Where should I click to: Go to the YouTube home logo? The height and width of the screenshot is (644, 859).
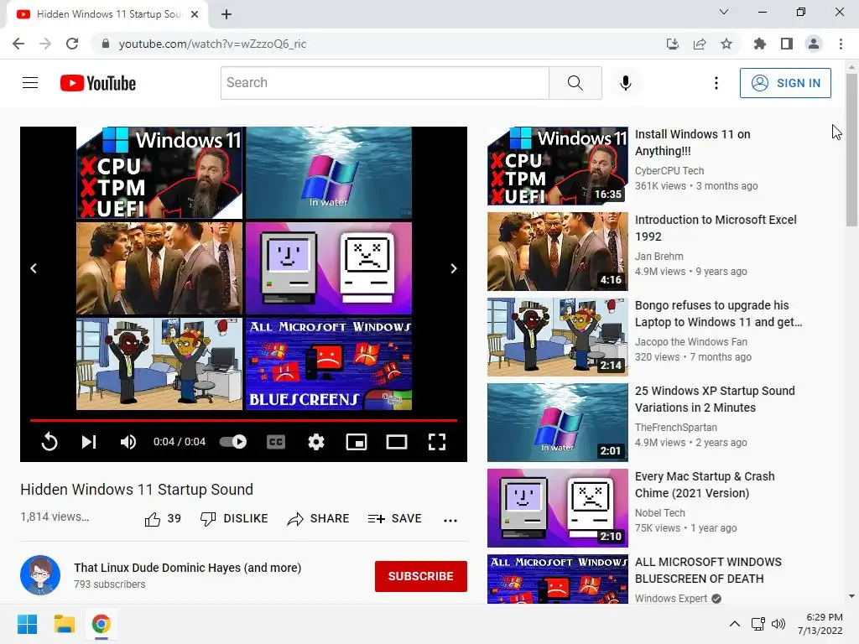[x=98, y=83]
